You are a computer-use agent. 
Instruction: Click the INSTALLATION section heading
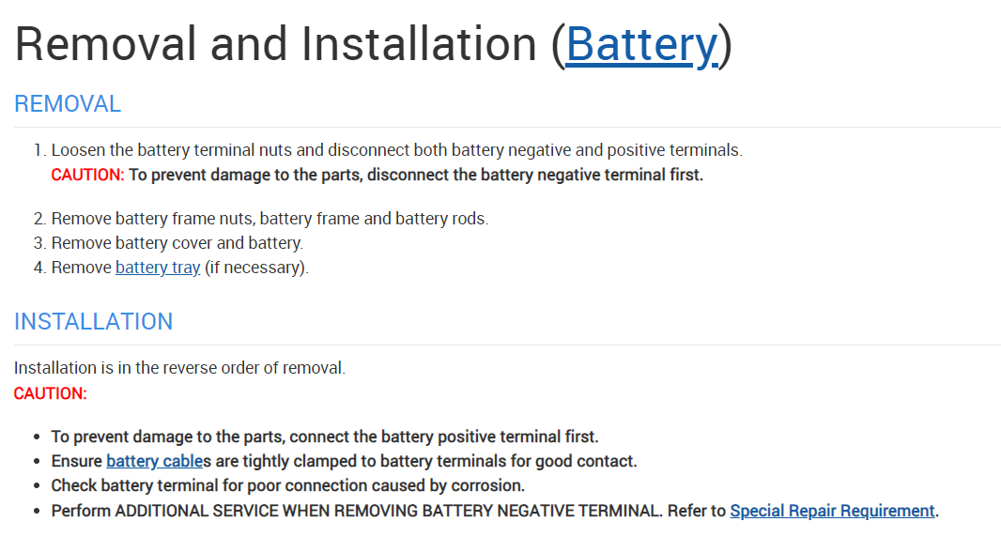[x=93, y=321]
